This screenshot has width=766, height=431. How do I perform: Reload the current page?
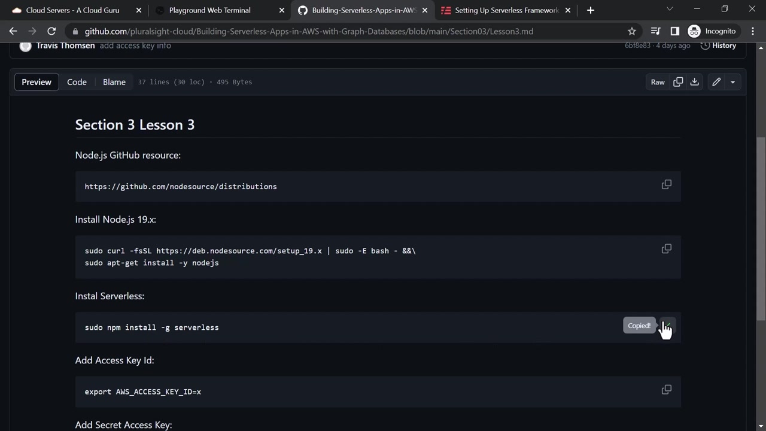point(51,31)
